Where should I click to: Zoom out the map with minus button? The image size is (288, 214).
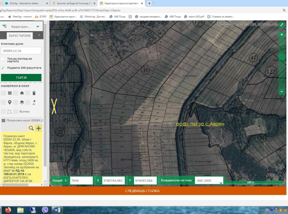tap(282, 91)
